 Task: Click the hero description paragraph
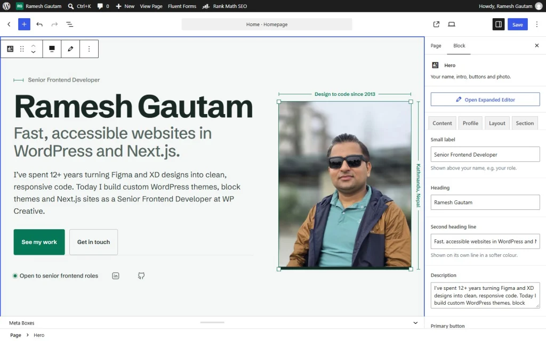pos(127,193)
